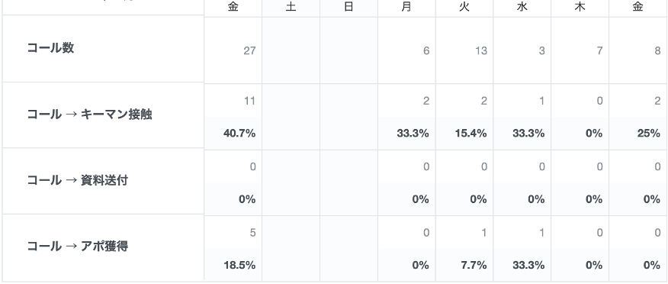Click the call count cell showing 6
Viewport: 668px width, 284px height.
coord(426,50)
